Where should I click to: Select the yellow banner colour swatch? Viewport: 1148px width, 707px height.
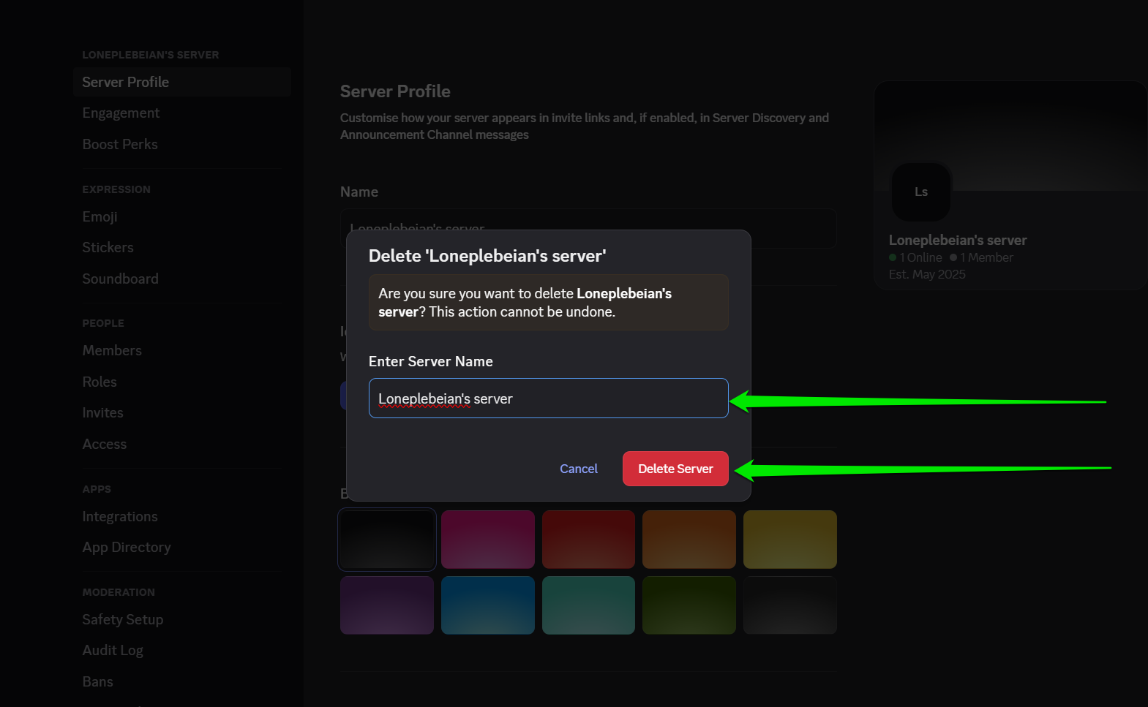(x=789, y=540)
